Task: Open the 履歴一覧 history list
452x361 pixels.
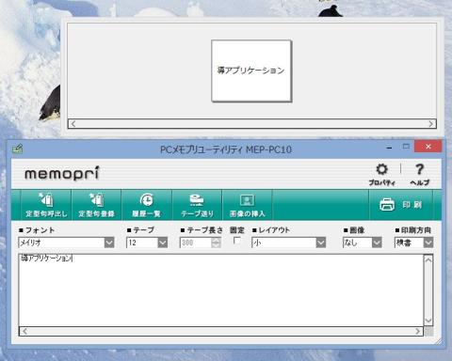Action: [147, 205]
